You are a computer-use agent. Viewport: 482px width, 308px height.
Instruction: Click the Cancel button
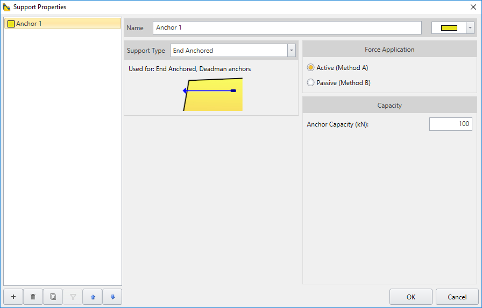click(x=457, y=297)
